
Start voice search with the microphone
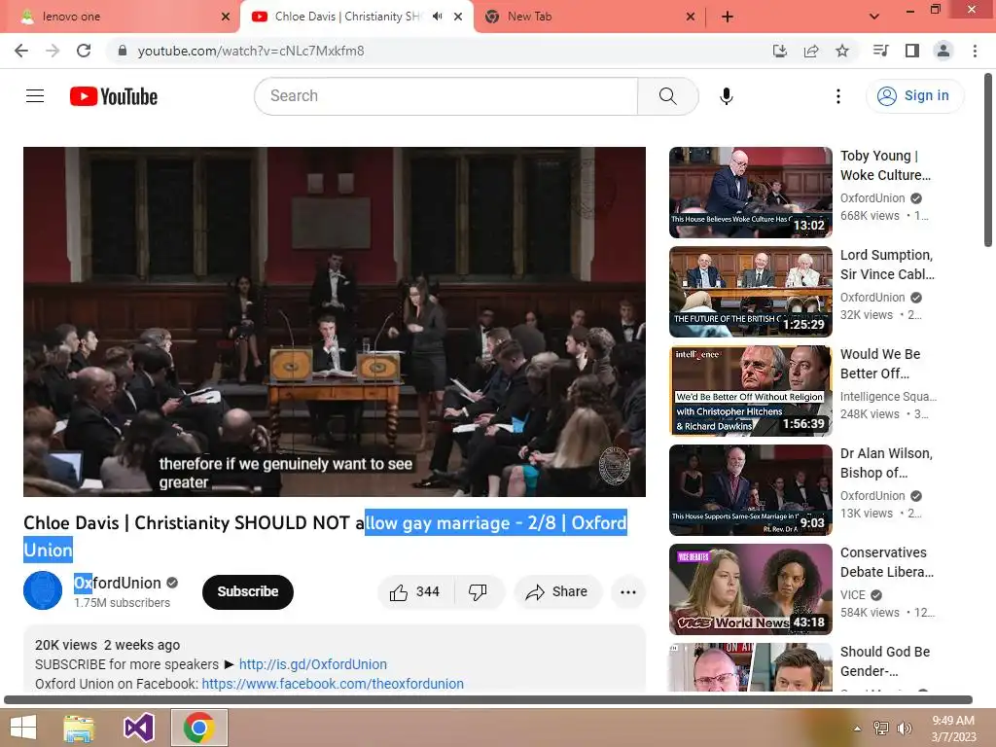pyautogui.click(x=726, y=96)
